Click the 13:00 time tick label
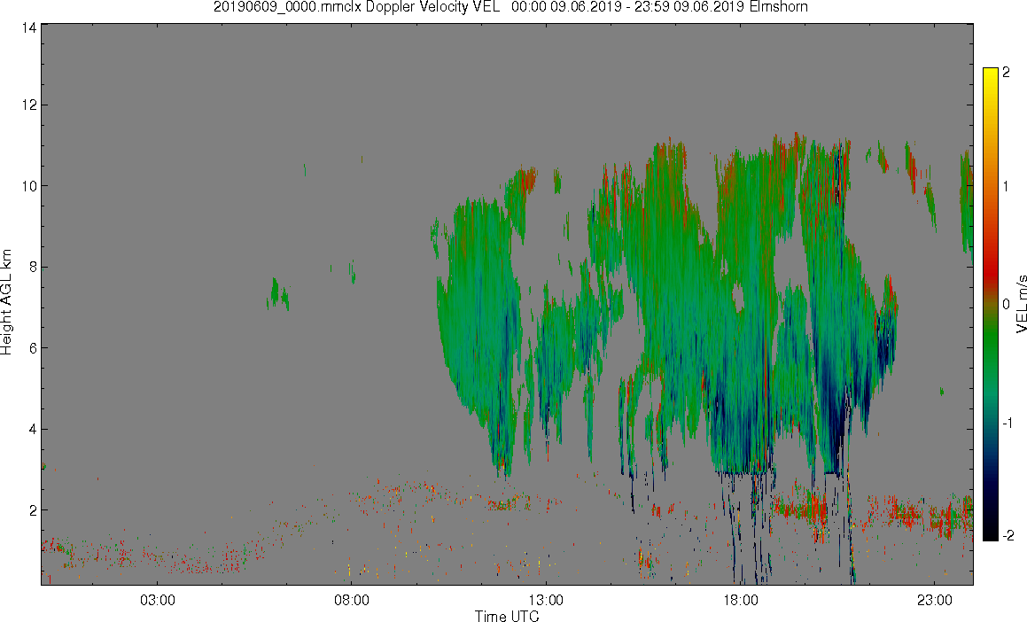 546,601
